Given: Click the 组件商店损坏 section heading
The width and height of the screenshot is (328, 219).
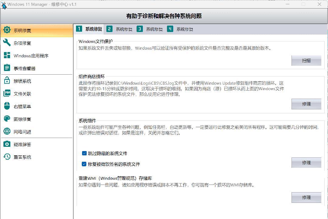Looking at the screenshot, I should pos(91,76).
